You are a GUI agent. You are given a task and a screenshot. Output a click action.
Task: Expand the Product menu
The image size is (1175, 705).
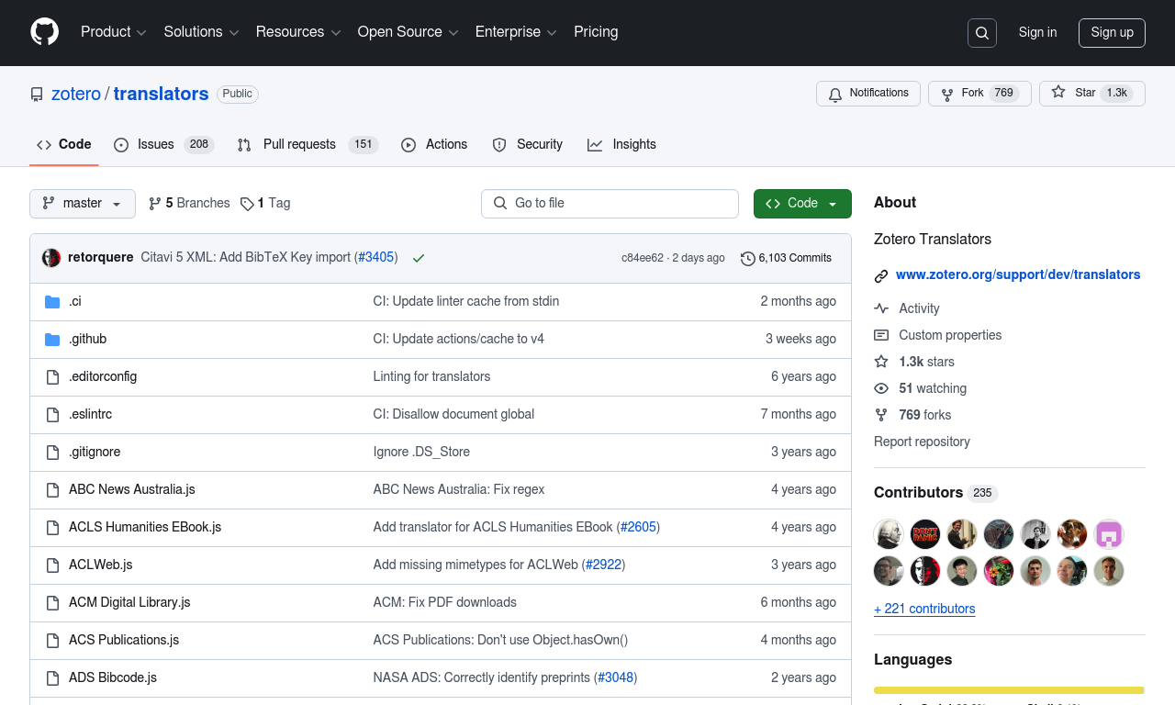(114, 32)
